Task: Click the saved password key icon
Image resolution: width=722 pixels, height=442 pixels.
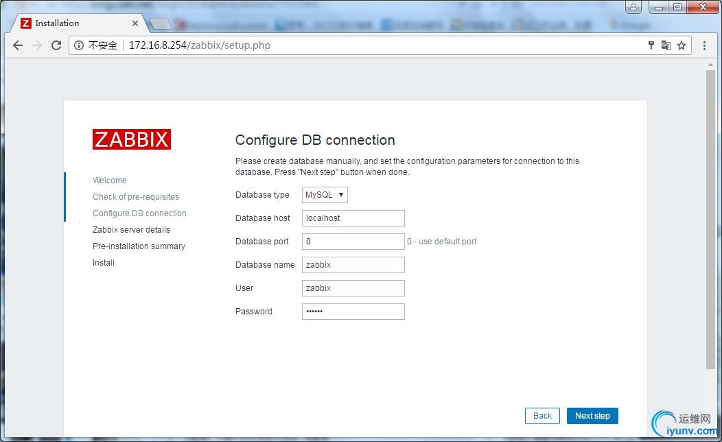Action: 651,45
